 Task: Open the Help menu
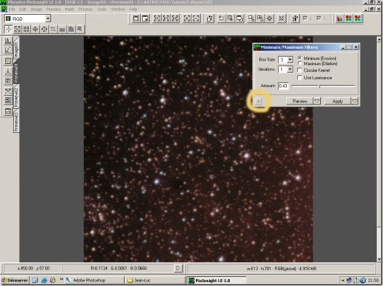point(133,9)
